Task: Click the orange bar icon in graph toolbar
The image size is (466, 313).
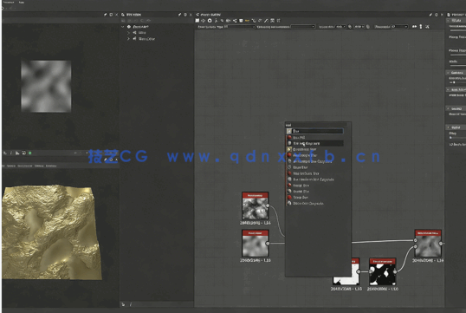Action: 247,21
